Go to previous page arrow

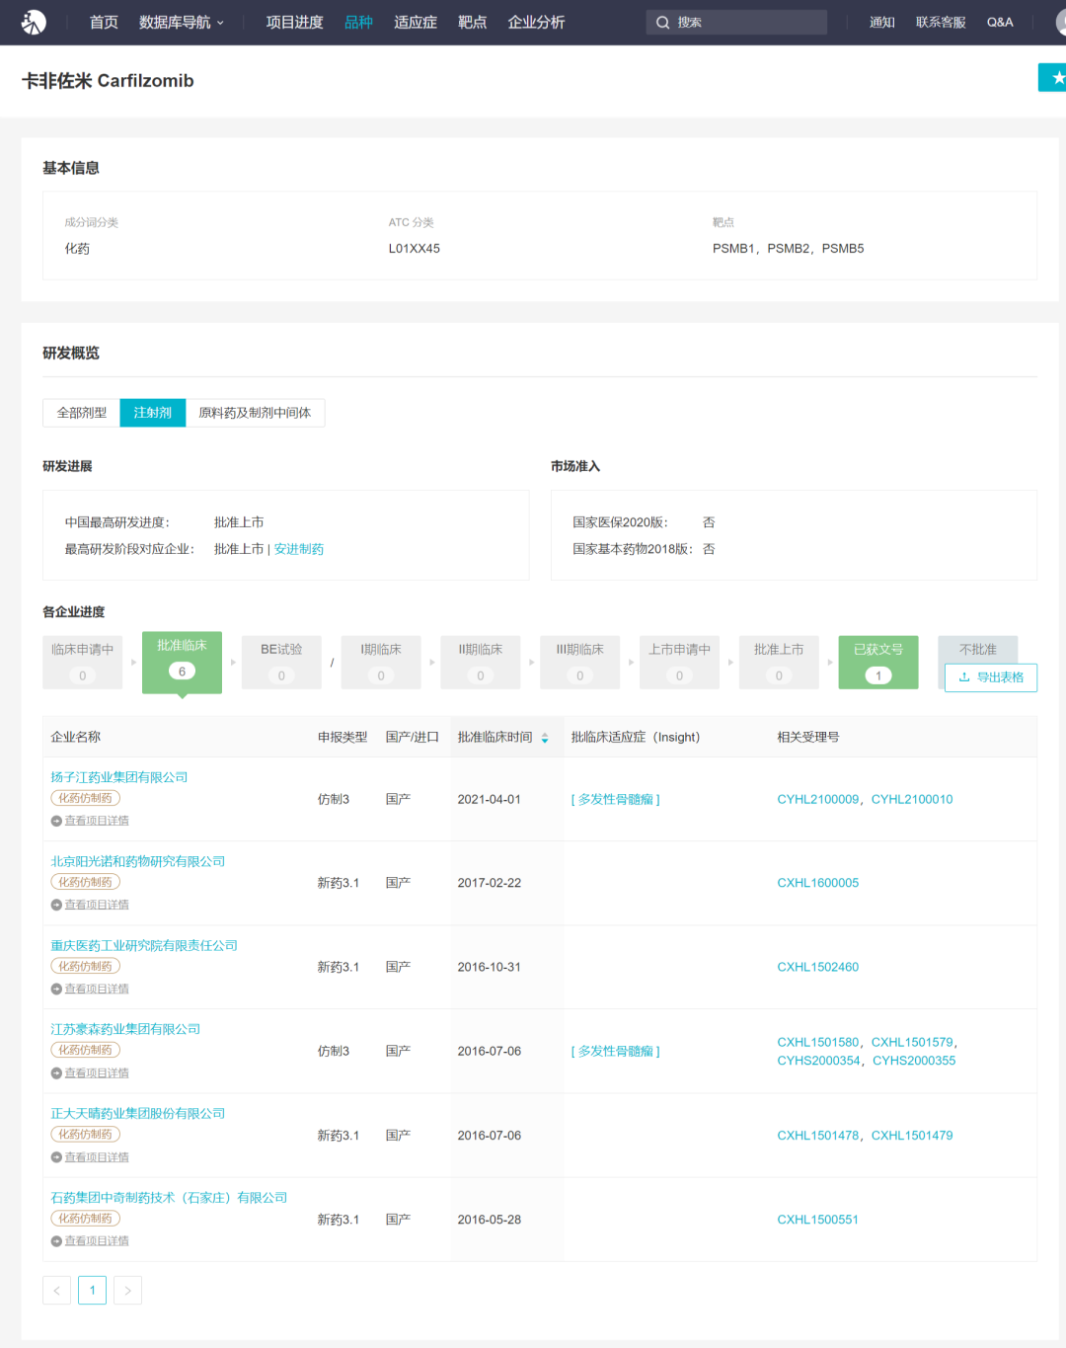(57, 1290)
